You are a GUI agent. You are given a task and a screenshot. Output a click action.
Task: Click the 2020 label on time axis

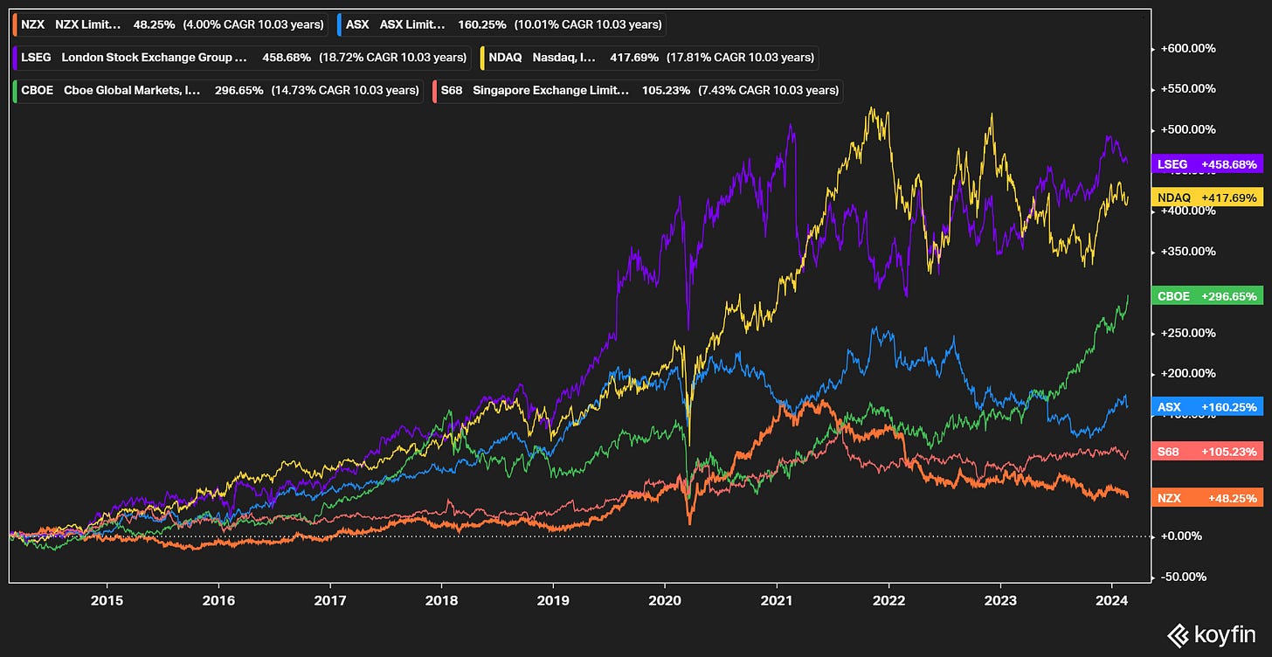(664, 601)
